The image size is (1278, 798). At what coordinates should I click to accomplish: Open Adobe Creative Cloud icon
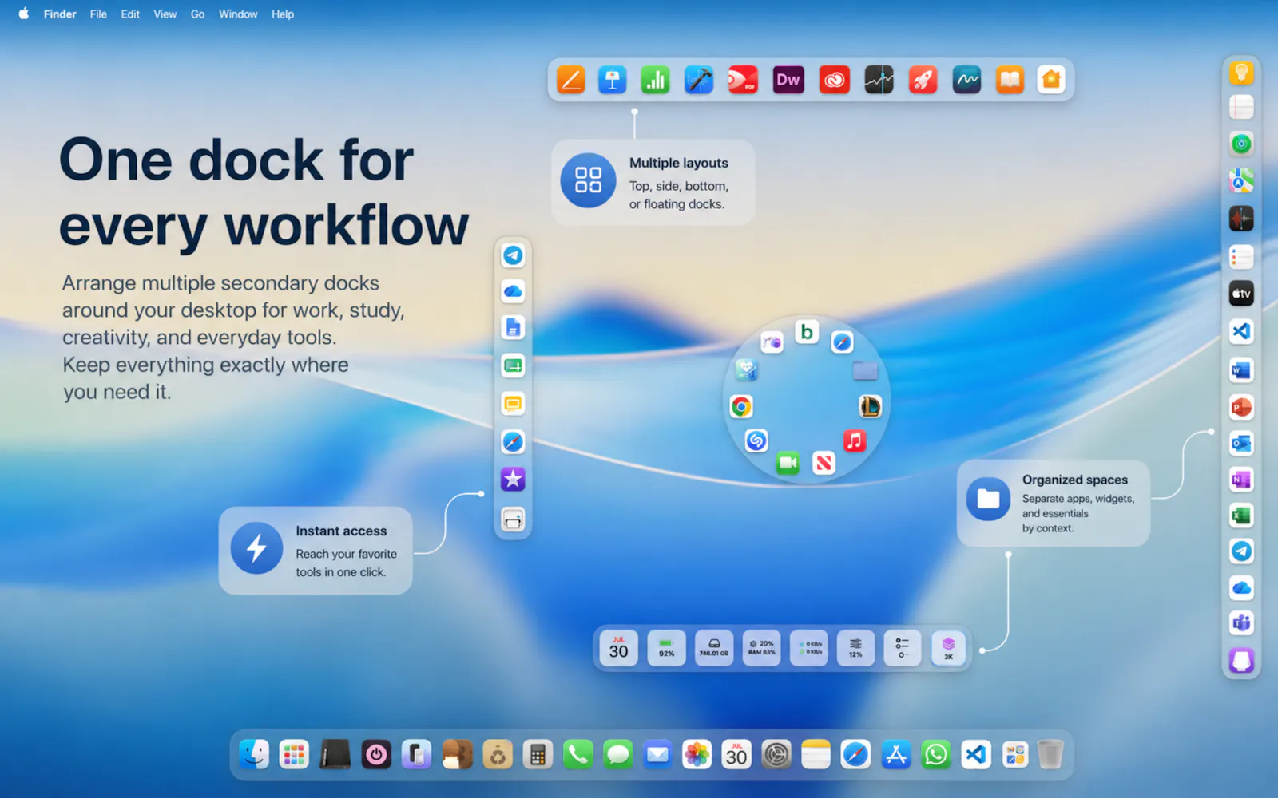coord(834,80)
